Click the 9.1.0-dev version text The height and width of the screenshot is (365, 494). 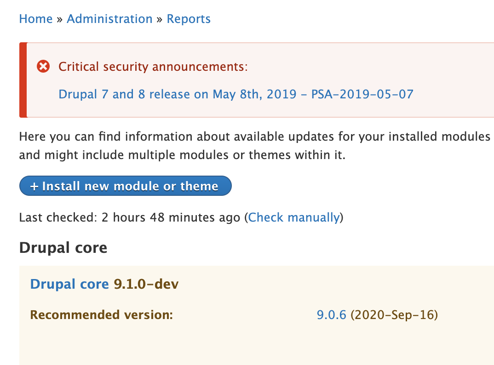pos(146,284)
